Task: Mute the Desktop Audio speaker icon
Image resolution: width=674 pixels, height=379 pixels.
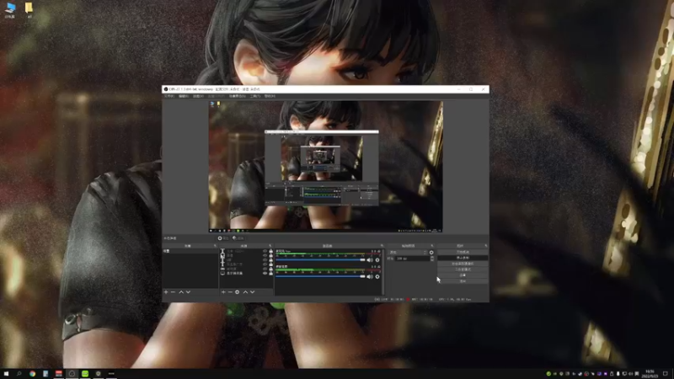Action: pos(370,277)
